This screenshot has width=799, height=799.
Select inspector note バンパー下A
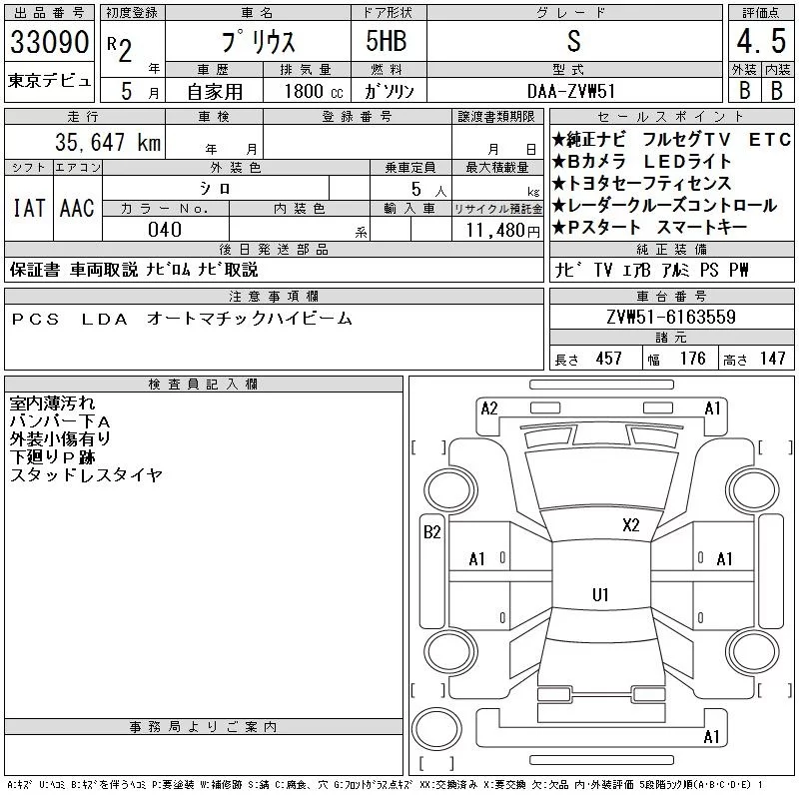(60, 421)
